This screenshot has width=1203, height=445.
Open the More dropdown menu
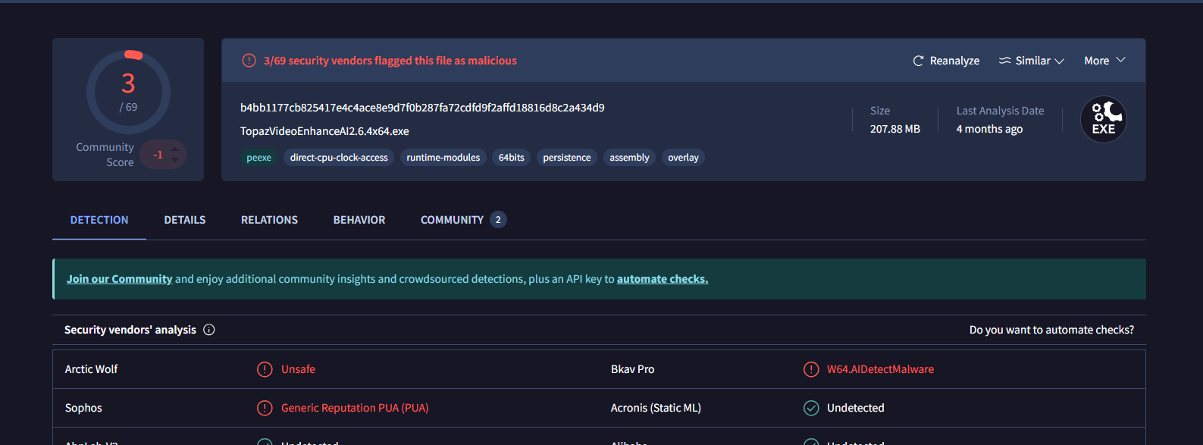point(1104,61)
